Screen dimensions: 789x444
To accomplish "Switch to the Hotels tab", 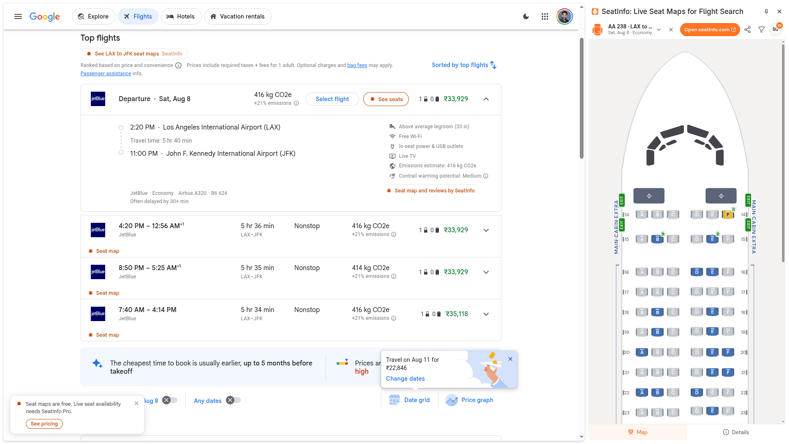I will pyautogui.click(x=181, y=16).
